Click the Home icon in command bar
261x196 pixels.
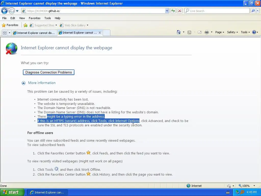179,32
